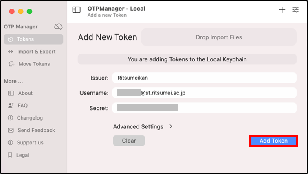This screenshot has width=308, height=174.
Task: Click the Import & Export arrows icon
Action: click(11, 52)
